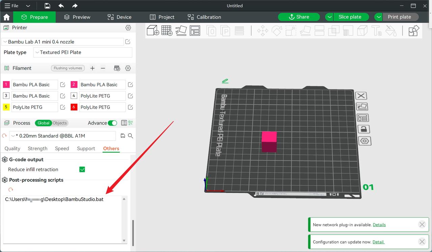Image resolution: width=432 pixels, height=252 pixels.
Task: Edit filament 1 Bambu PLA Basic preset
Action: point(62,85)
